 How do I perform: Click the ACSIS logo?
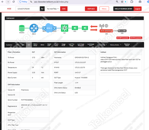[x=9, y=9]
